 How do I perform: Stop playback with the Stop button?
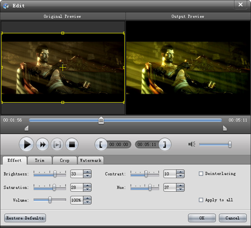click(72, 144)
